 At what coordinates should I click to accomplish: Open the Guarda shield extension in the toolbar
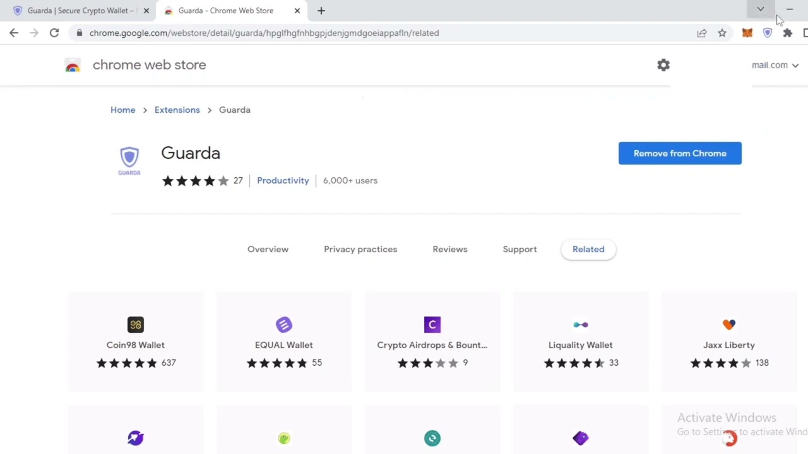tap(768, 33)
